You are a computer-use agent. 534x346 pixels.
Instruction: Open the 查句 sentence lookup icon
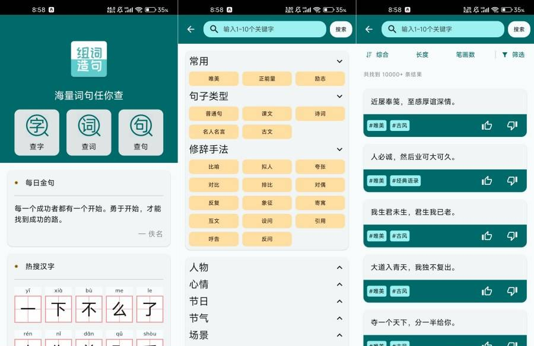pos(141,132)
